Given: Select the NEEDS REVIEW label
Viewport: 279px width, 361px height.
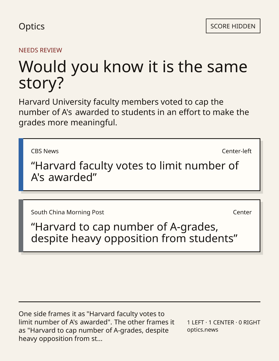Looking at the screenshot, I should [40, 50].
